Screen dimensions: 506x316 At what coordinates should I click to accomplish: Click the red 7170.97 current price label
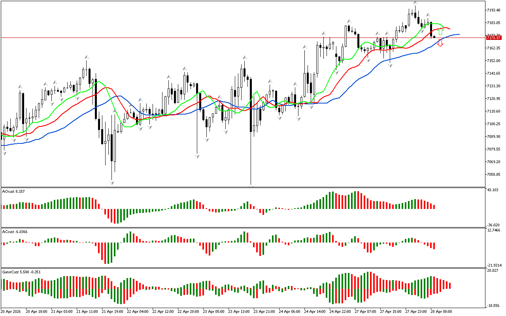pyautogui.click(x=495, y=38)
